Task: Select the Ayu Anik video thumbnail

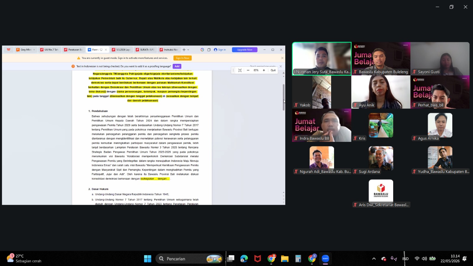Action: (x=381, y=92)
